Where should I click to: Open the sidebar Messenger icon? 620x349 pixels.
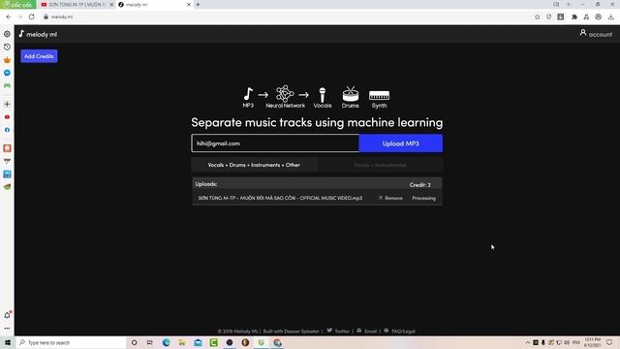7,73
